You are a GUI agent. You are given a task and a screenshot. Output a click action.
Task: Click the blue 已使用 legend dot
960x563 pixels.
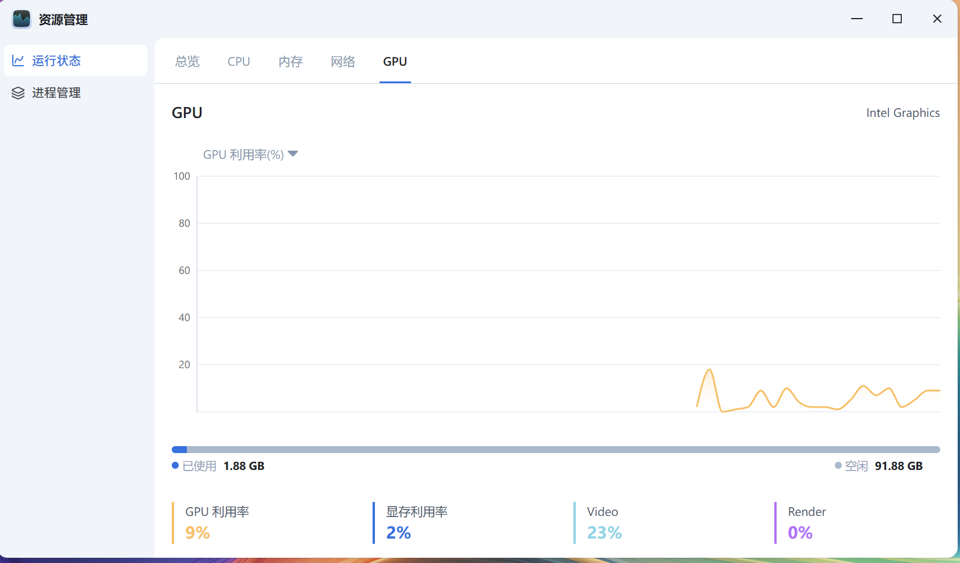coord(175,466)
